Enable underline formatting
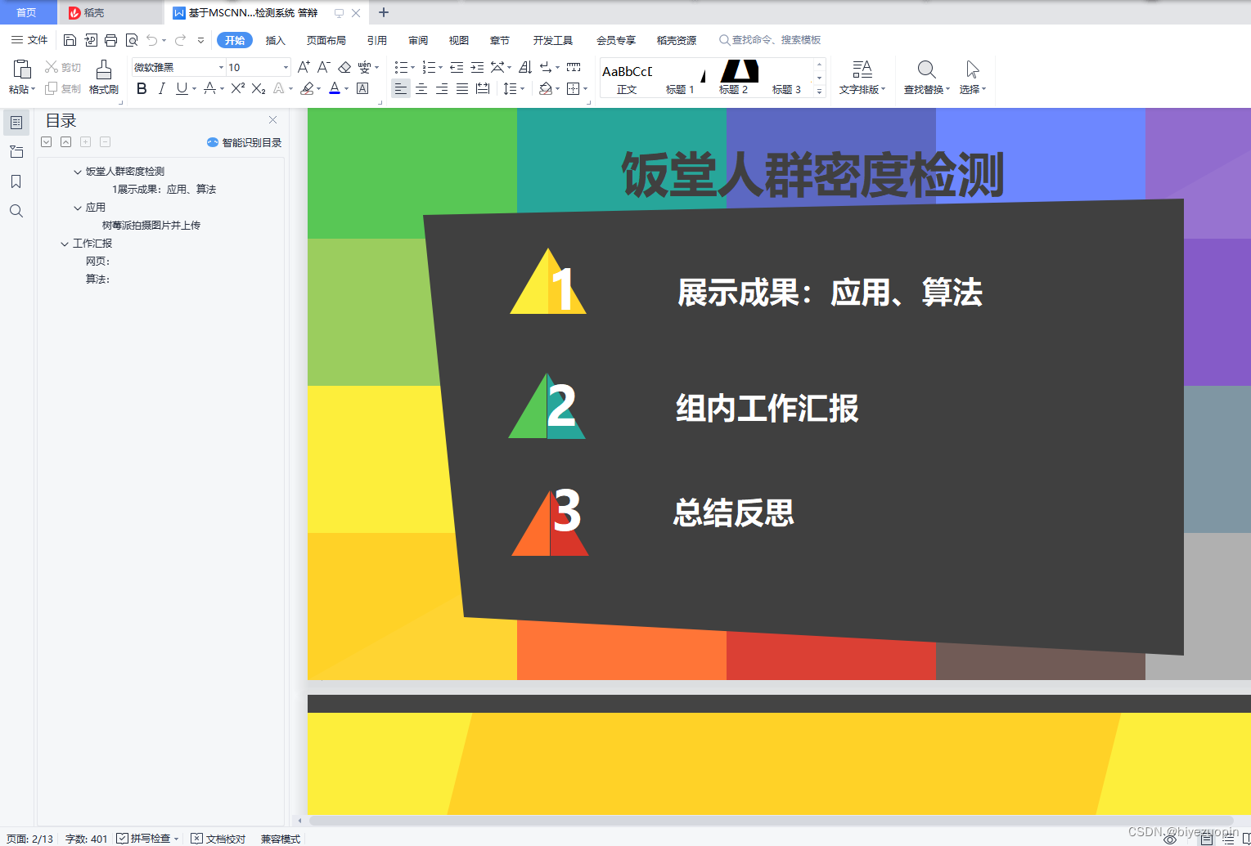1251x846 pixels. [x=181, y=88]
